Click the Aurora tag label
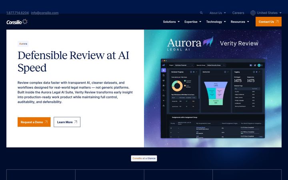Screen dimensions: 288x180 click(x=23, y=44)
